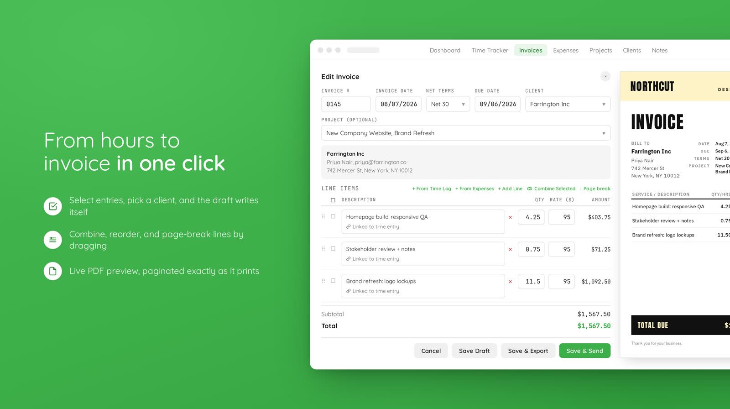Click link icon under Stakeholder review line
730x409 pixels.
349,259
